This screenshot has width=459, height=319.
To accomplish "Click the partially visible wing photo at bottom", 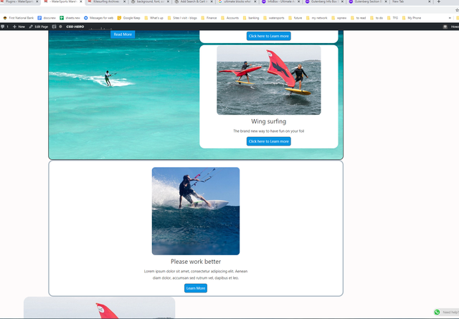I will click(99, 308).
